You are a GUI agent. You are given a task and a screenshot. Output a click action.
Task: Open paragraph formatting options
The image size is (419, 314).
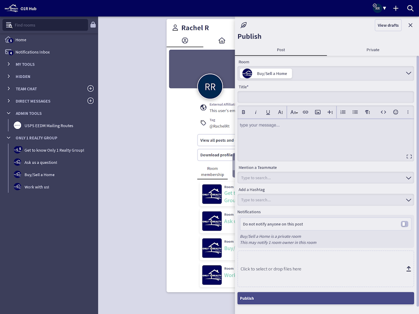click(x=368, y=112)
